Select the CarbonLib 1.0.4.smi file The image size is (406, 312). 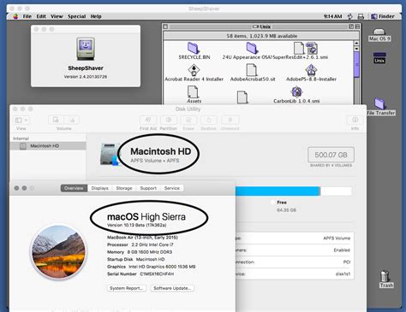click(x=296, y=95)
